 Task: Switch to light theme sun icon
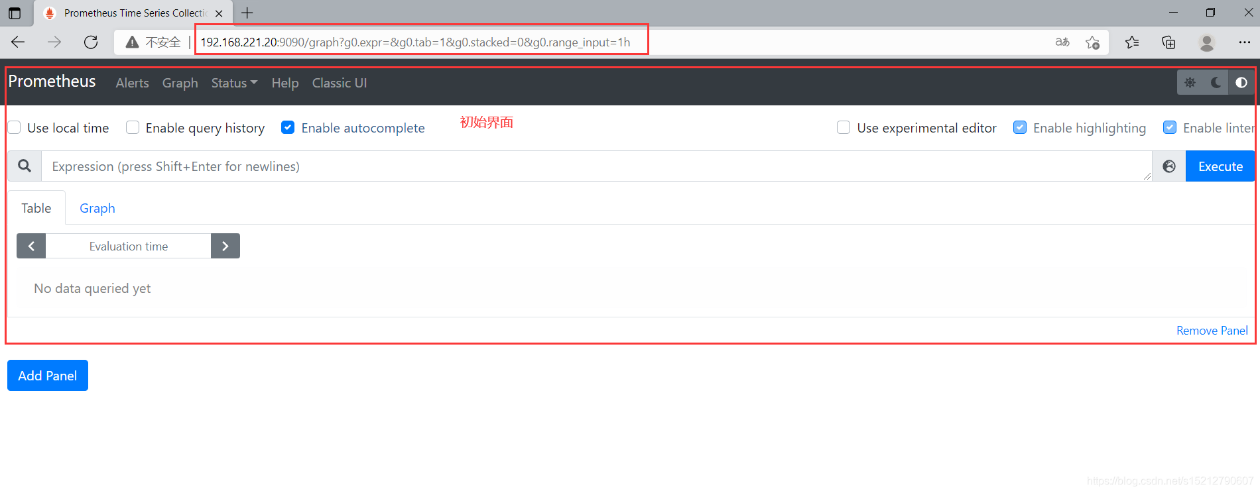coord(1190,83)
